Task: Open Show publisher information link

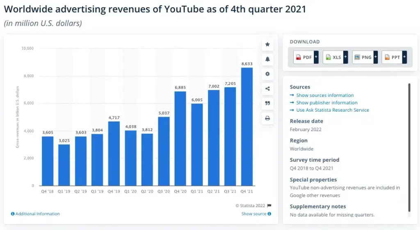Action: coord(326,103)
